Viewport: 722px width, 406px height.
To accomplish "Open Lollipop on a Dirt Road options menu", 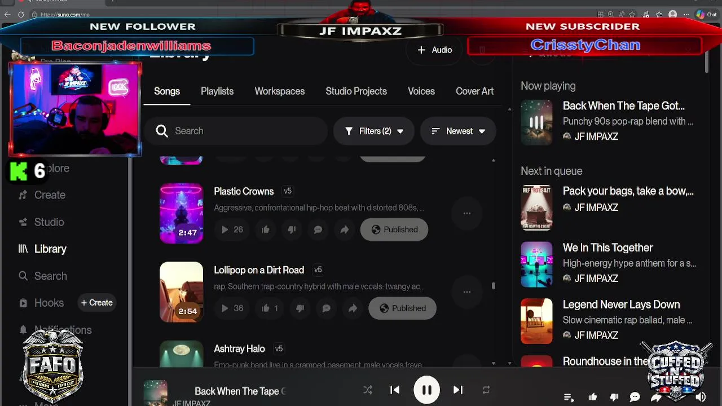I will point(467,292).
